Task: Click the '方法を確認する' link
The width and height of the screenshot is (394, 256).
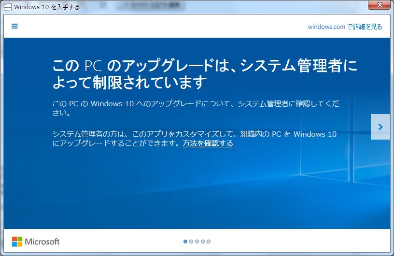Action: (x=208, y=143)
